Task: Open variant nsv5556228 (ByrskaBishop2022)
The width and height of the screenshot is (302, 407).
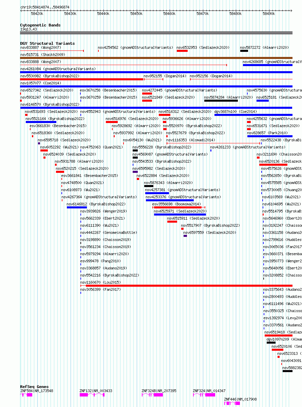Action: tap(162, 147)
